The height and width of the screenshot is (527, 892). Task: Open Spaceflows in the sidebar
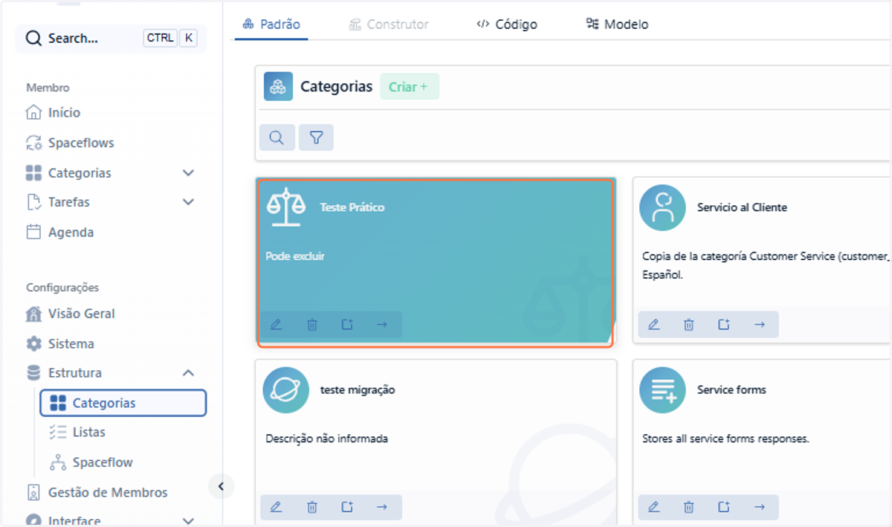[70, 143]
